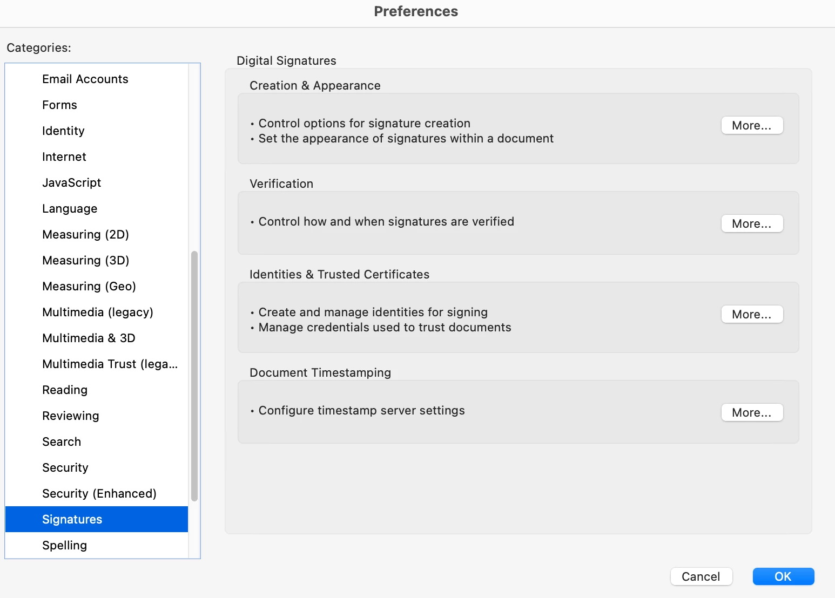This screenshot has width=835, height=598.
Task: Select Multimedia Trust (legacy) category
Action: [x=97, y=364]
